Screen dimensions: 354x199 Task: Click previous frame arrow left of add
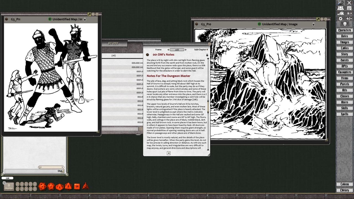tap(168, 50)
